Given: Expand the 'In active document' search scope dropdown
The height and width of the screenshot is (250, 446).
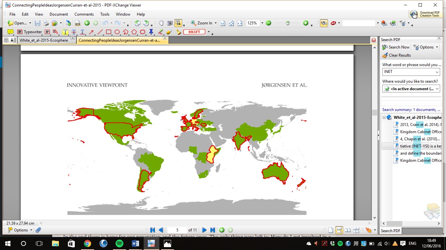Looking at the screenshot, I should (437, 89).
